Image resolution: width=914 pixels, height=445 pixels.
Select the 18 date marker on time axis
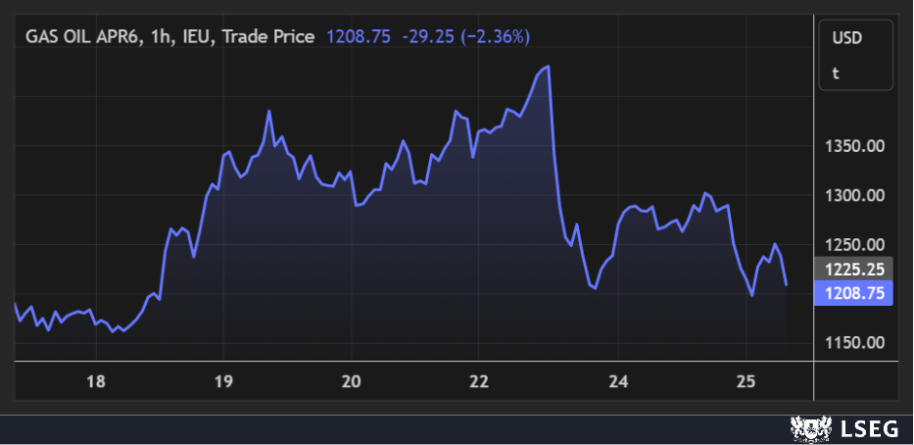click(x=96, y=380)
